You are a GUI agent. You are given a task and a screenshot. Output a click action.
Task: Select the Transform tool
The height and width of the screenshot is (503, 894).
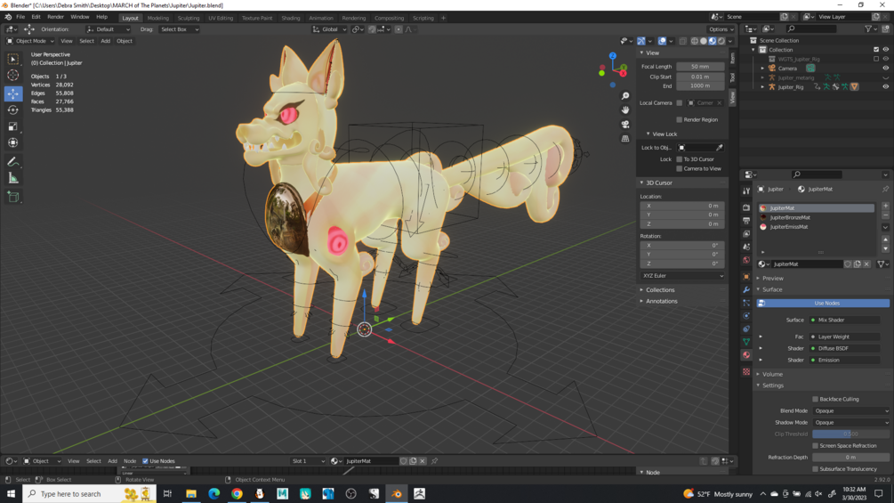(13, 142)
